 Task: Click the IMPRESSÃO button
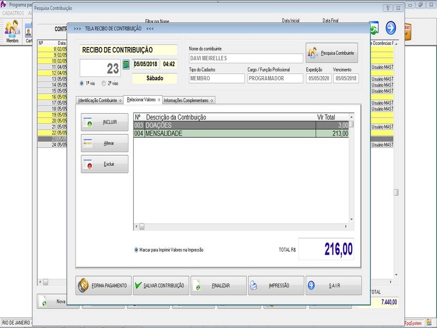tap(276, 285)
